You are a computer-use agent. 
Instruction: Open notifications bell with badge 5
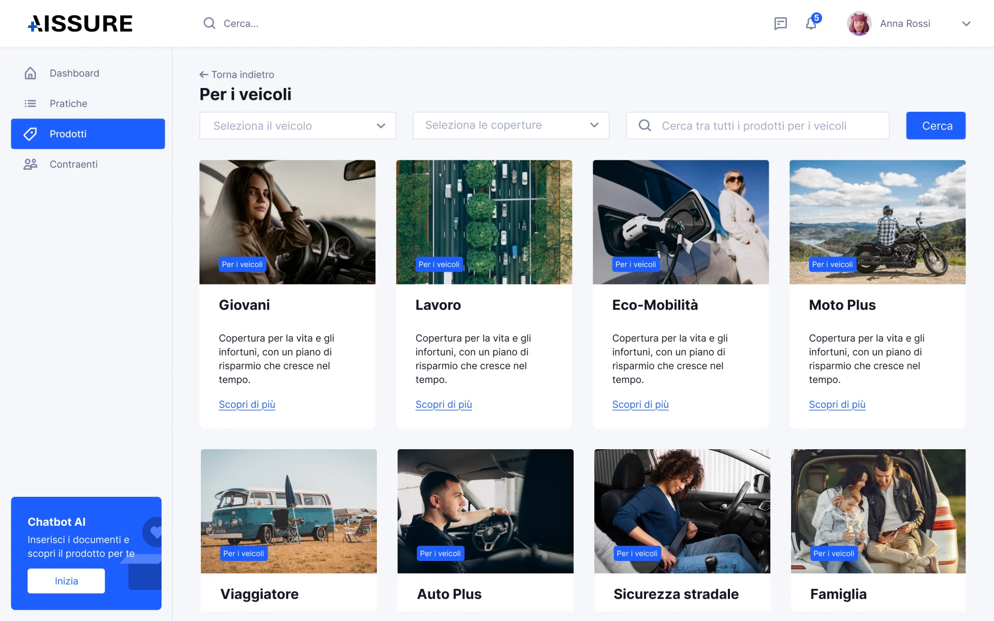(x=811, y=23)
